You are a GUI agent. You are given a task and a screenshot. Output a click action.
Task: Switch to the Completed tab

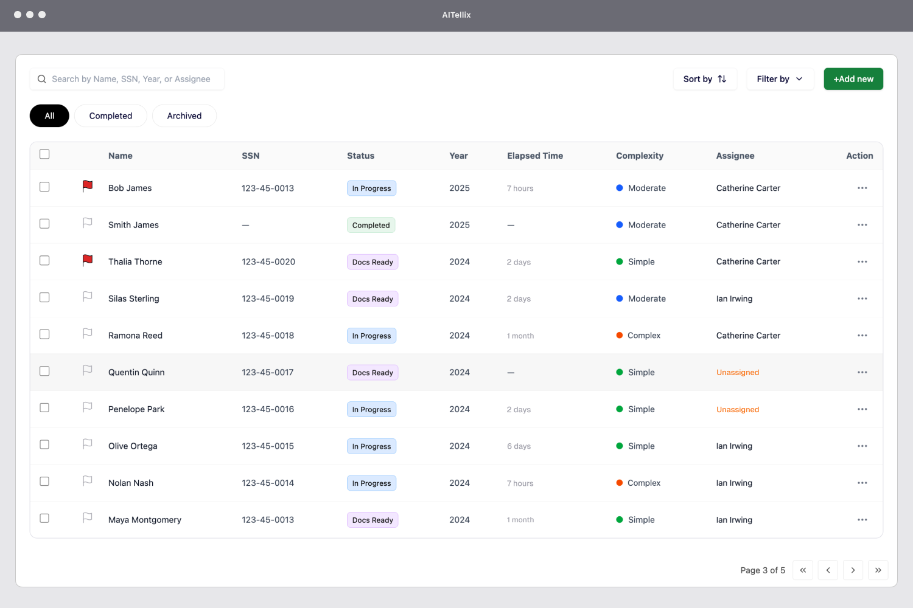(x=110, y=116)
